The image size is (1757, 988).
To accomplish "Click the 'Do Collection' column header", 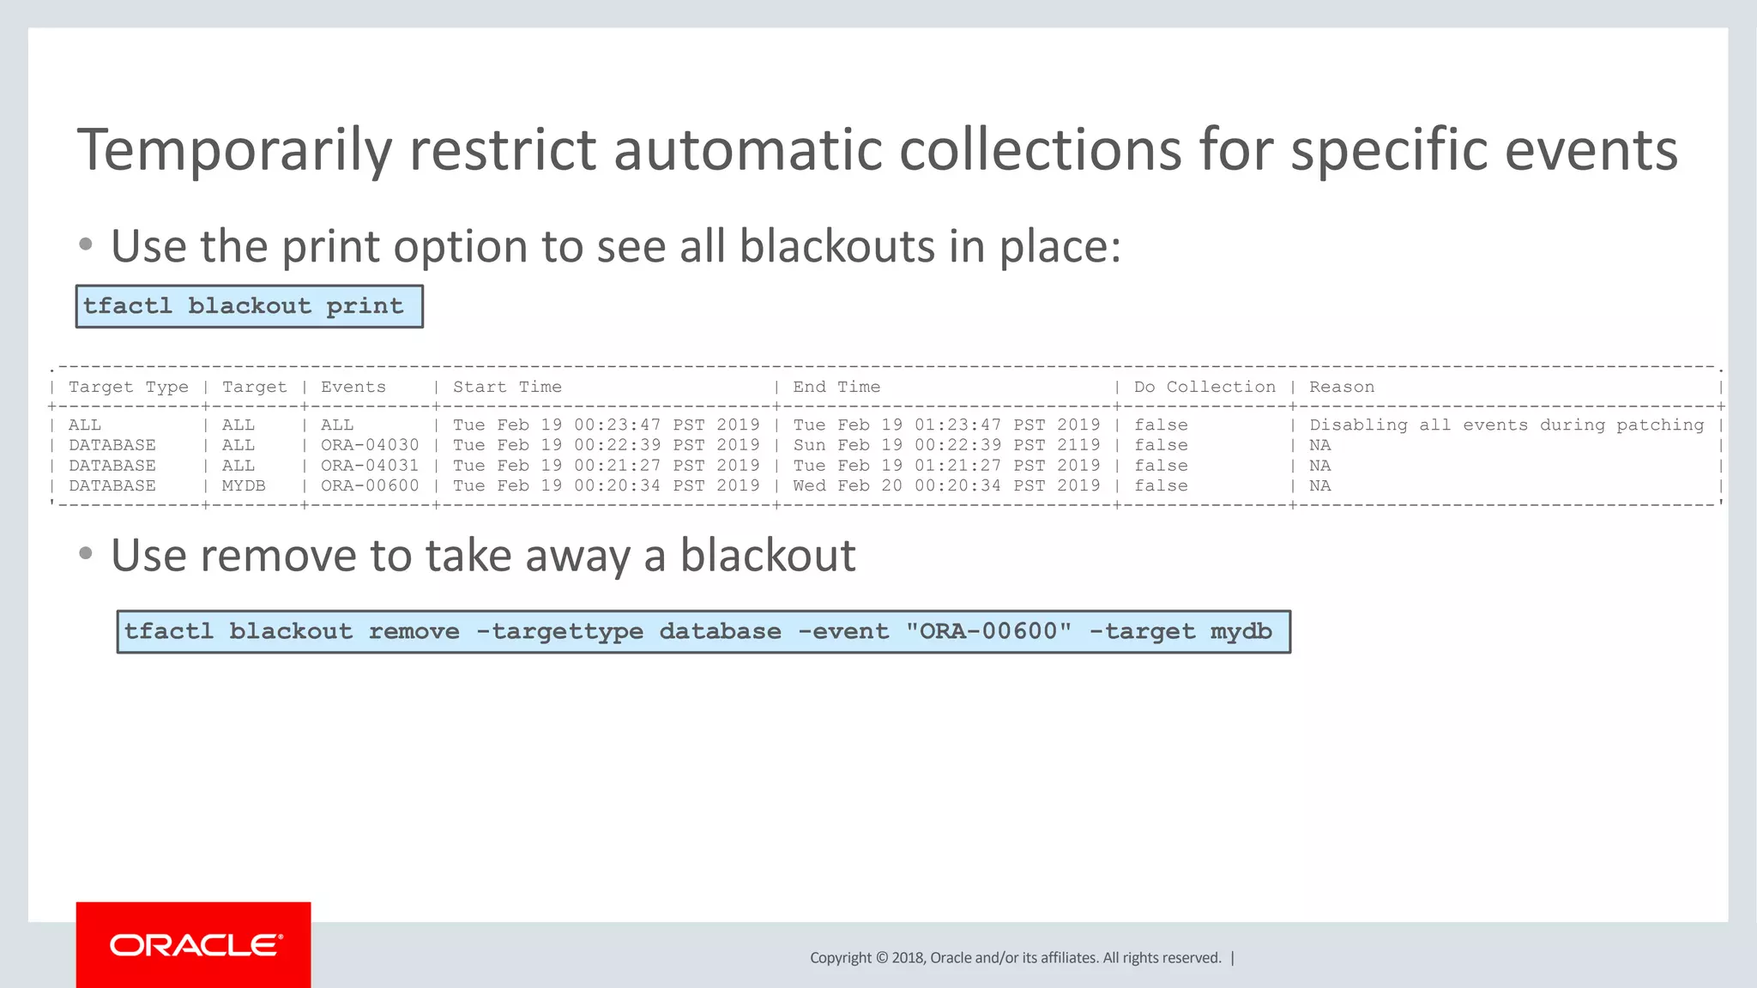I will point(1205,388).
